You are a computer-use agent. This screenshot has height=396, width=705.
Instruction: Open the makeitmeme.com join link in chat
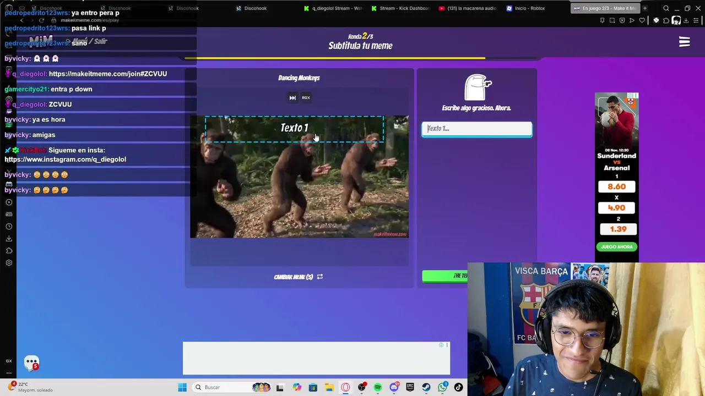coord(108,74)
